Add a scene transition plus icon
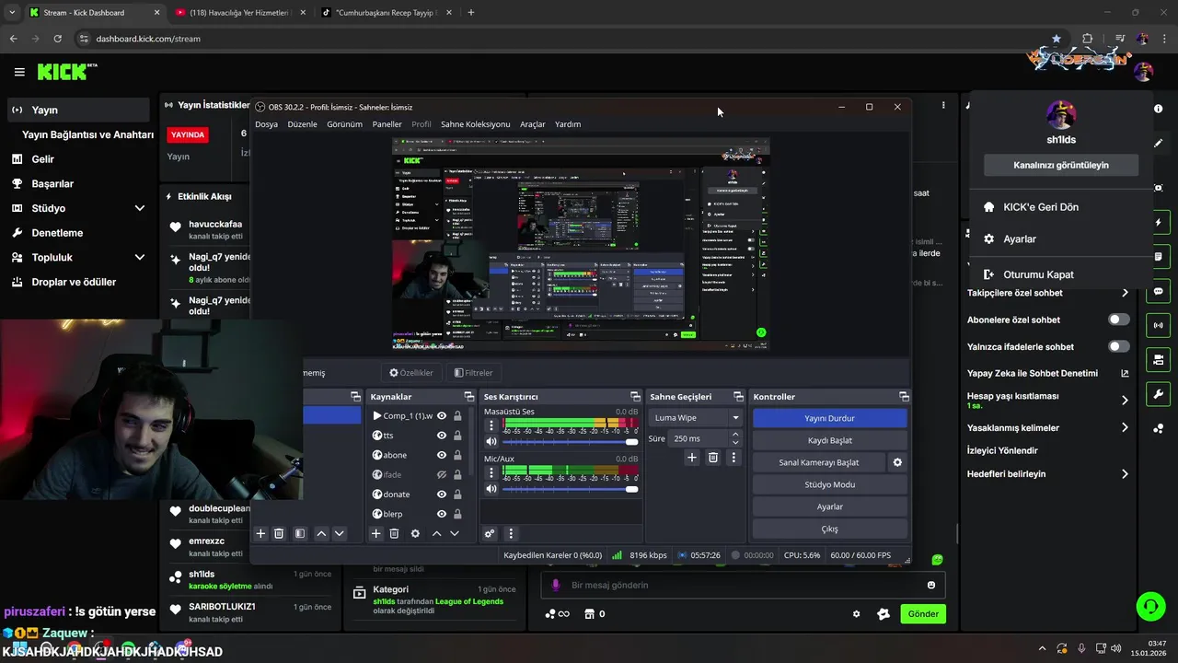1178x663 pixels. tap(692, 458)
